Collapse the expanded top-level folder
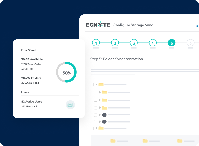This screenshot has height=146, width=199. (x=96, y=84)
